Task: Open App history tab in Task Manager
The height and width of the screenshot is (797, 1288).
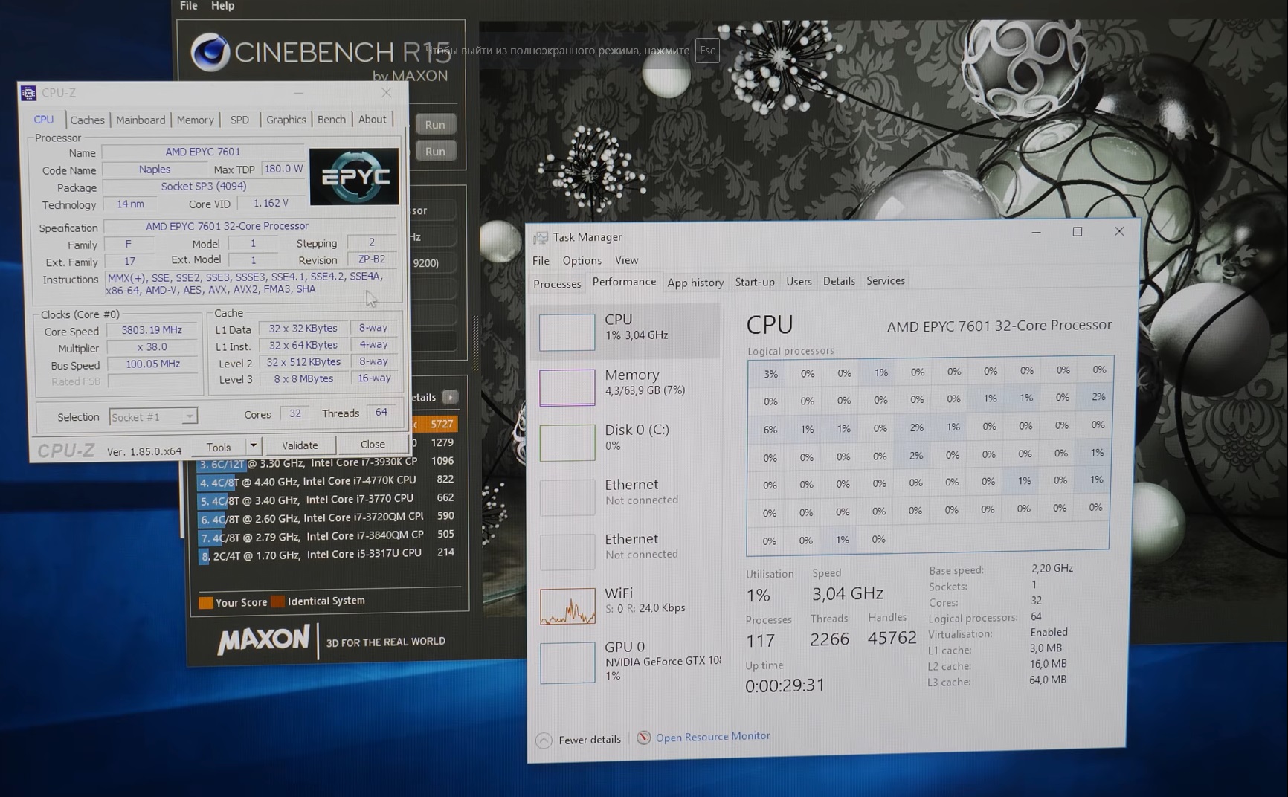Action: tap(695, 283)
